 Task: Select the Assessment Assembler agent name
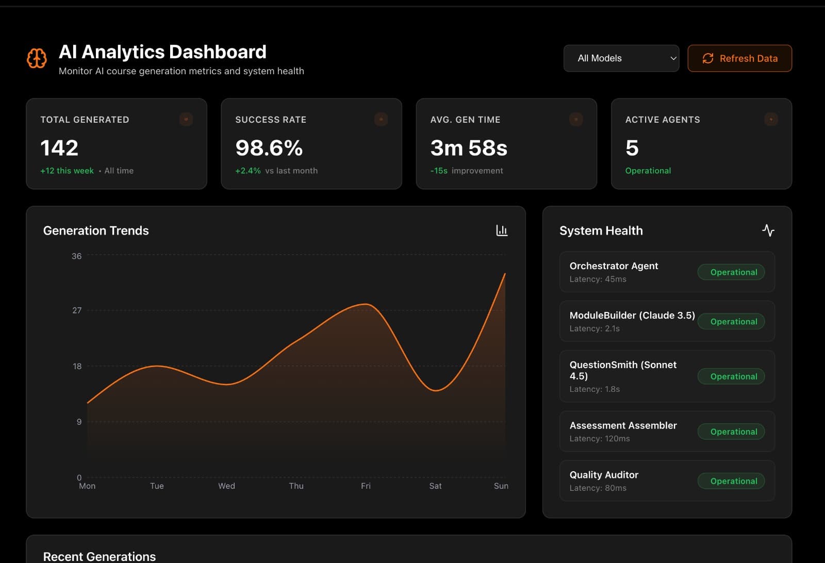623,425
